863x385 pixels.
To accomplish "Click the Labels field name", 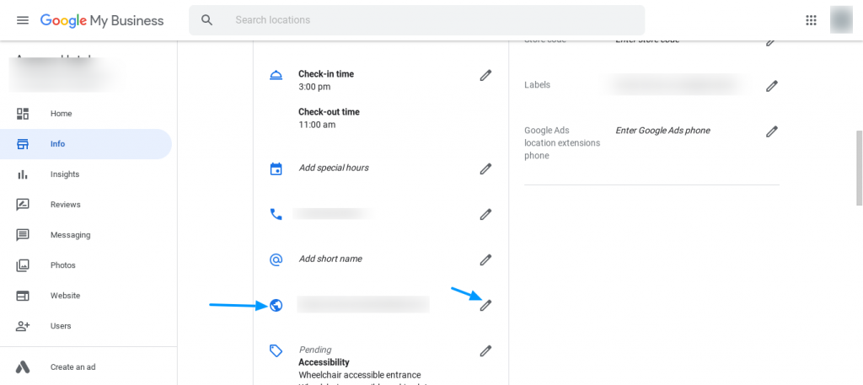I will [x=537, y=85].
